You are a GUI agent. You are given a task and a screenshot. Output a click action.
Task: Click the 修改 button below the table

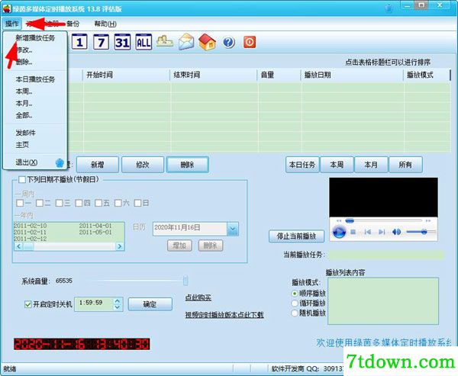click(143, 165)
